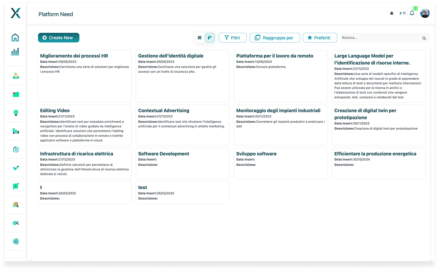The height and width of the screenshot is (271, 439).
Task: Click inside the Ricerca search field
Action: (380, 38)
